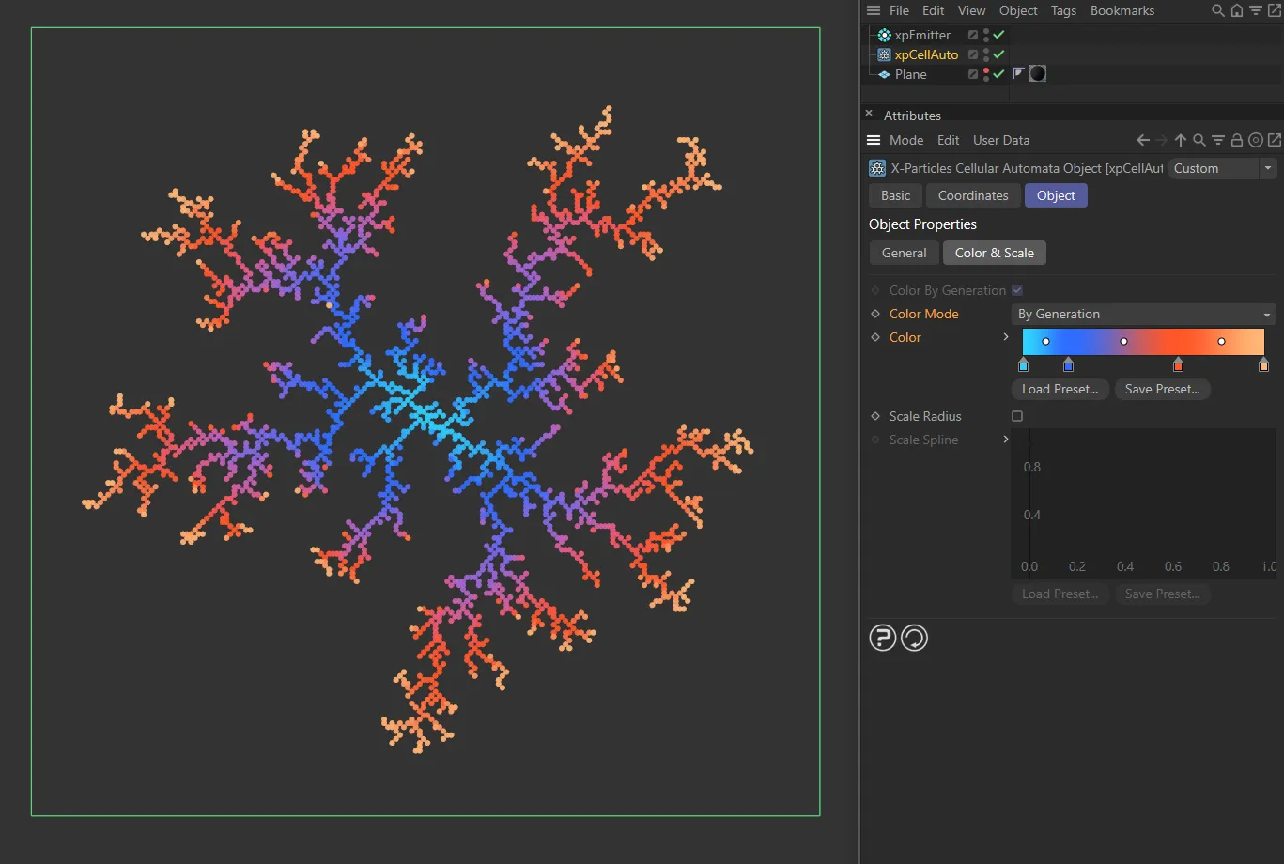Click the filter icon in the Attributes toolbar
1284x864 pixels.
pyautogui.click(x=1218, y=139)
